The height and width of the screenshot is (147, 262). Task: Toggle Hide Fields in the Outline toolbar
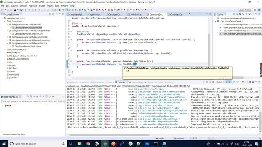point(240,14)
